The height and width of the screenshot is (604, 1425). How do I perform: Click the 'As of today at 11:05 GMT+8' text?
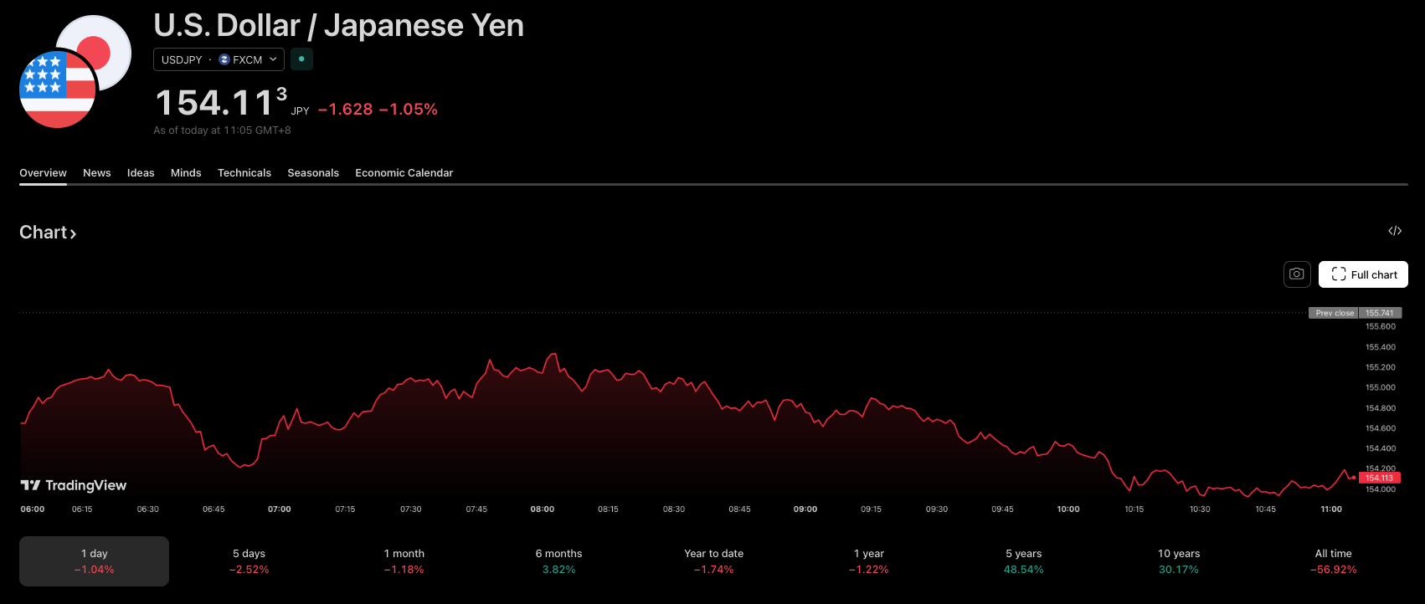click(222, 131)
